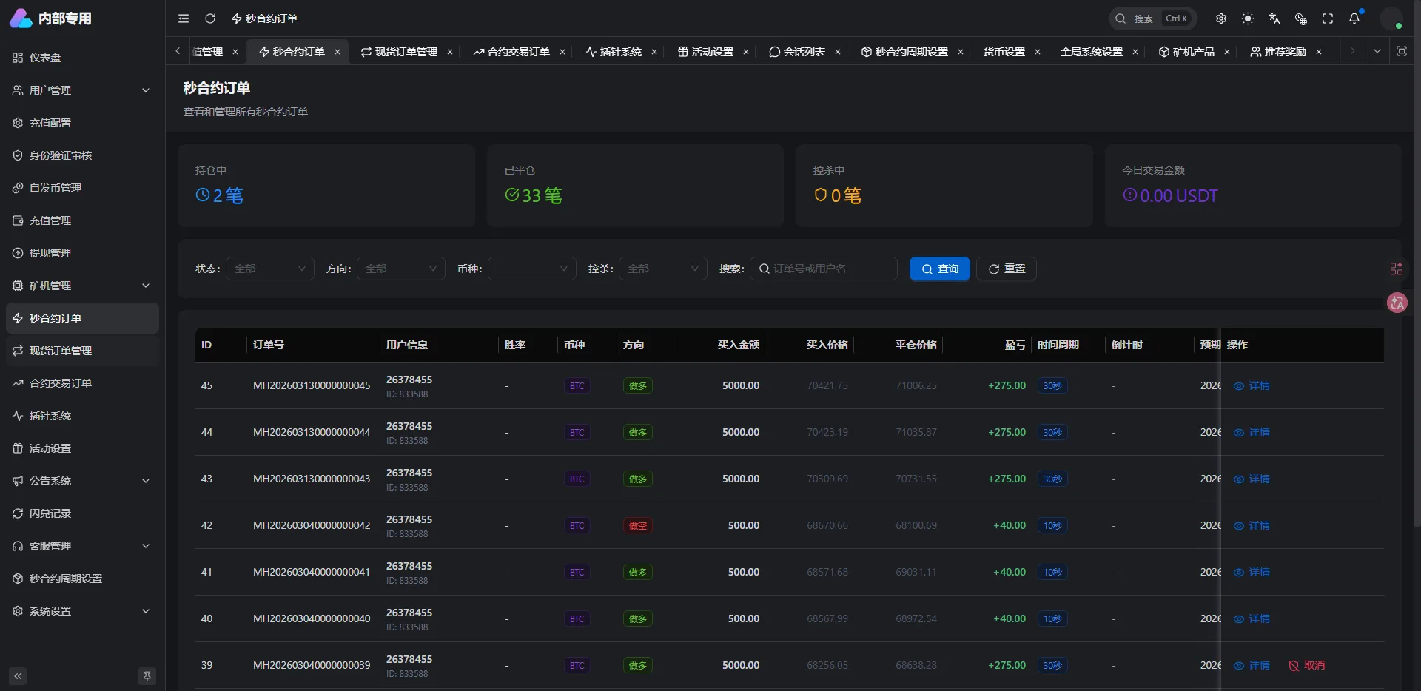
Task: Toggle the sidebar menu hamburger icon
Action: coord(184,18)
